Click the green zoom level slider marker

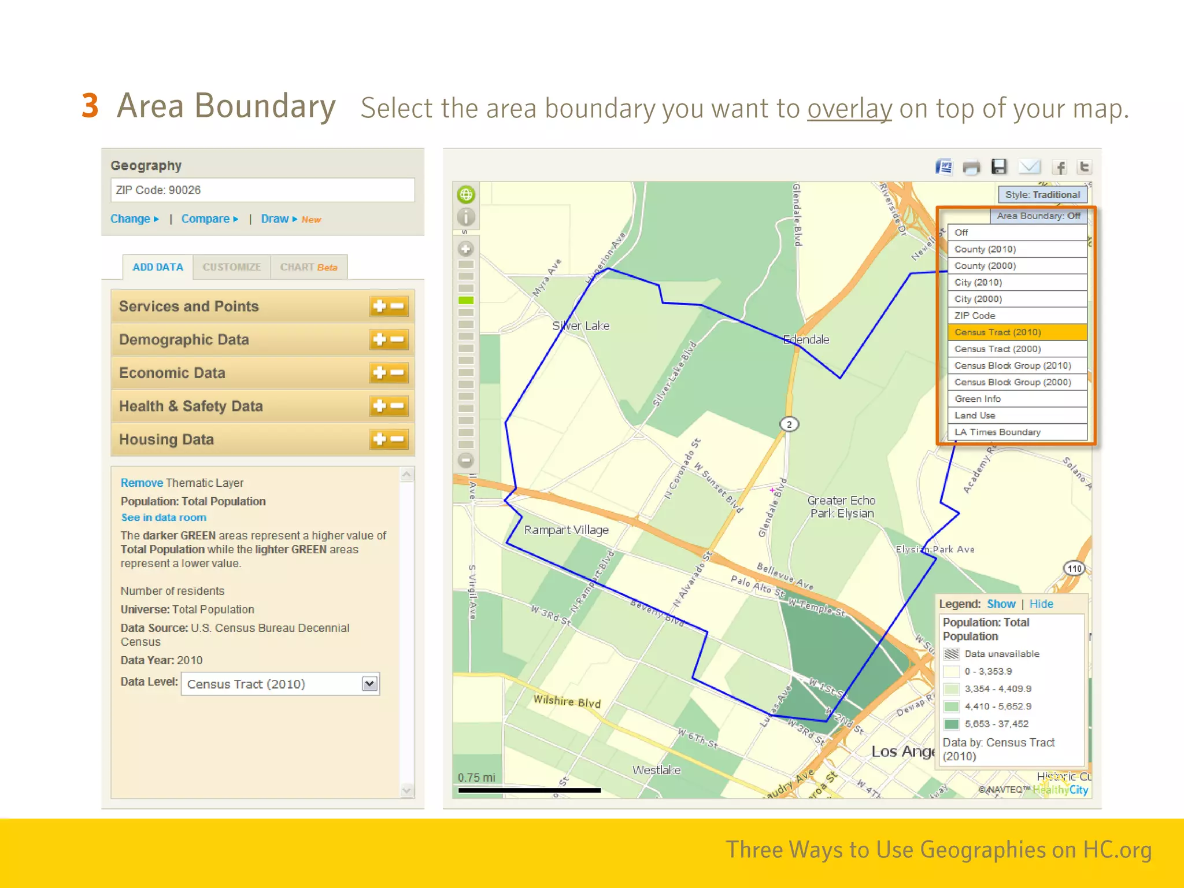(466, 300)
